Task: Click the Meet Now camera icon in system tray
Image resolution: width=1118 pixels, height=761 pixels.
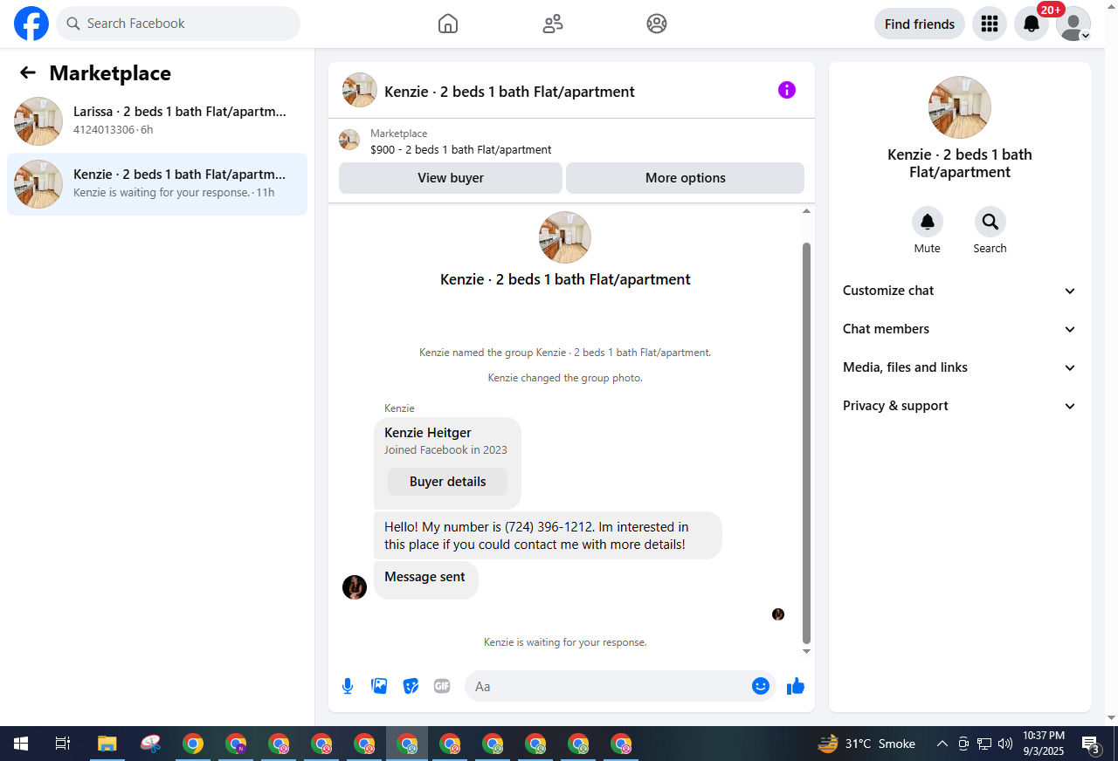Action: tap(963, 744)
